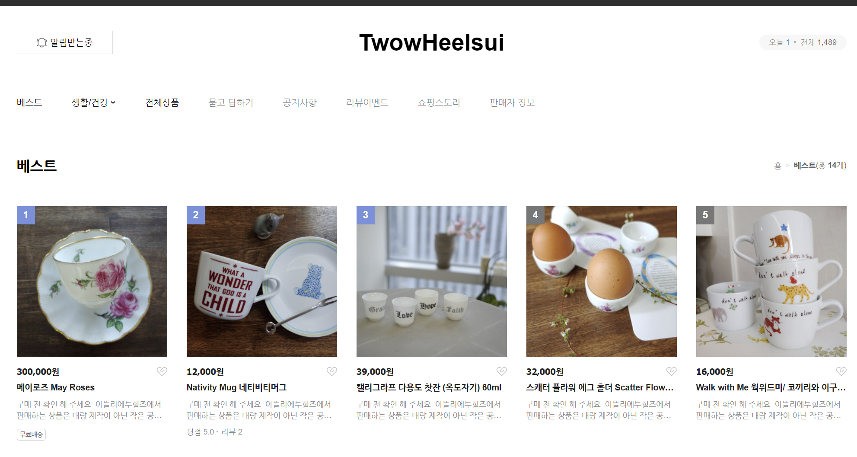Open the 베스트 menu tab
Screen dimensions: 857x457
pyautogui.click(x=29, y=102)
